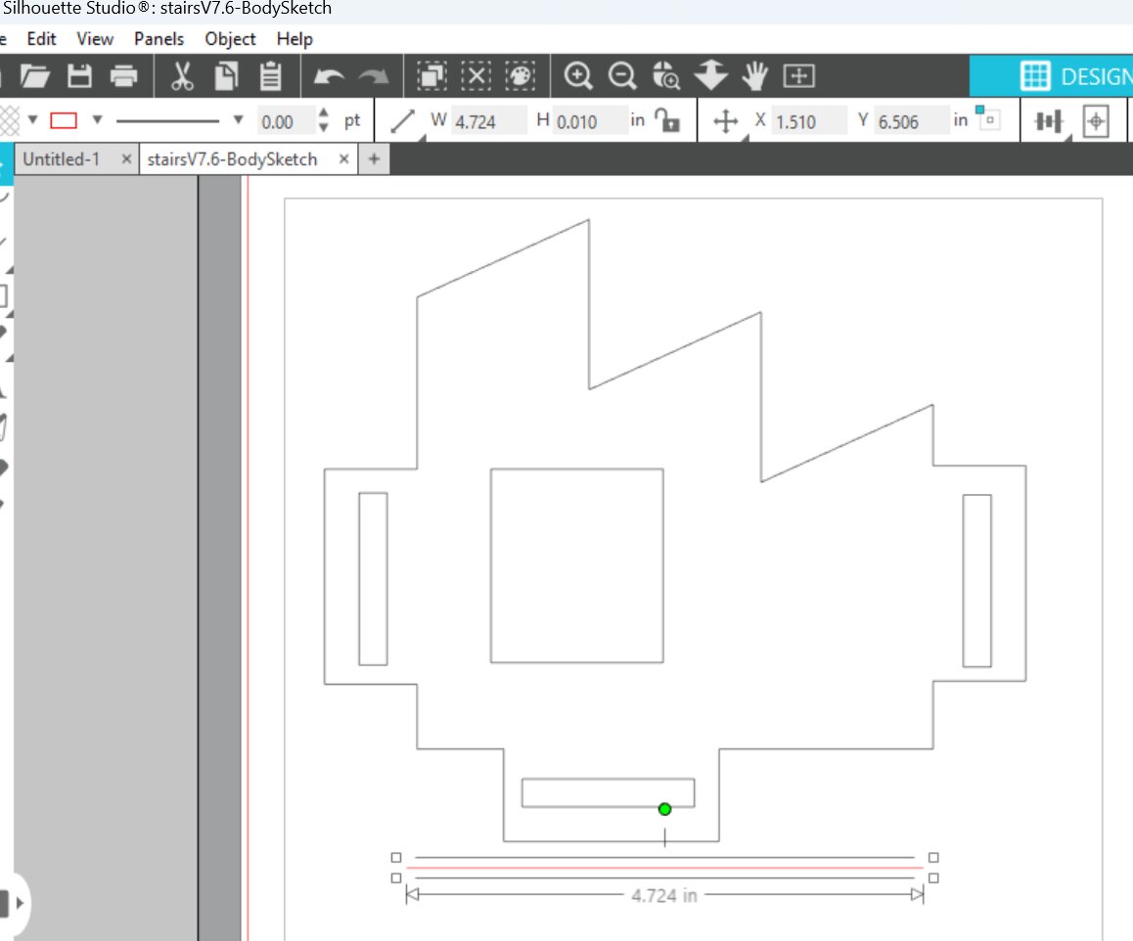Choose the select-by-color palette icon

521,76
